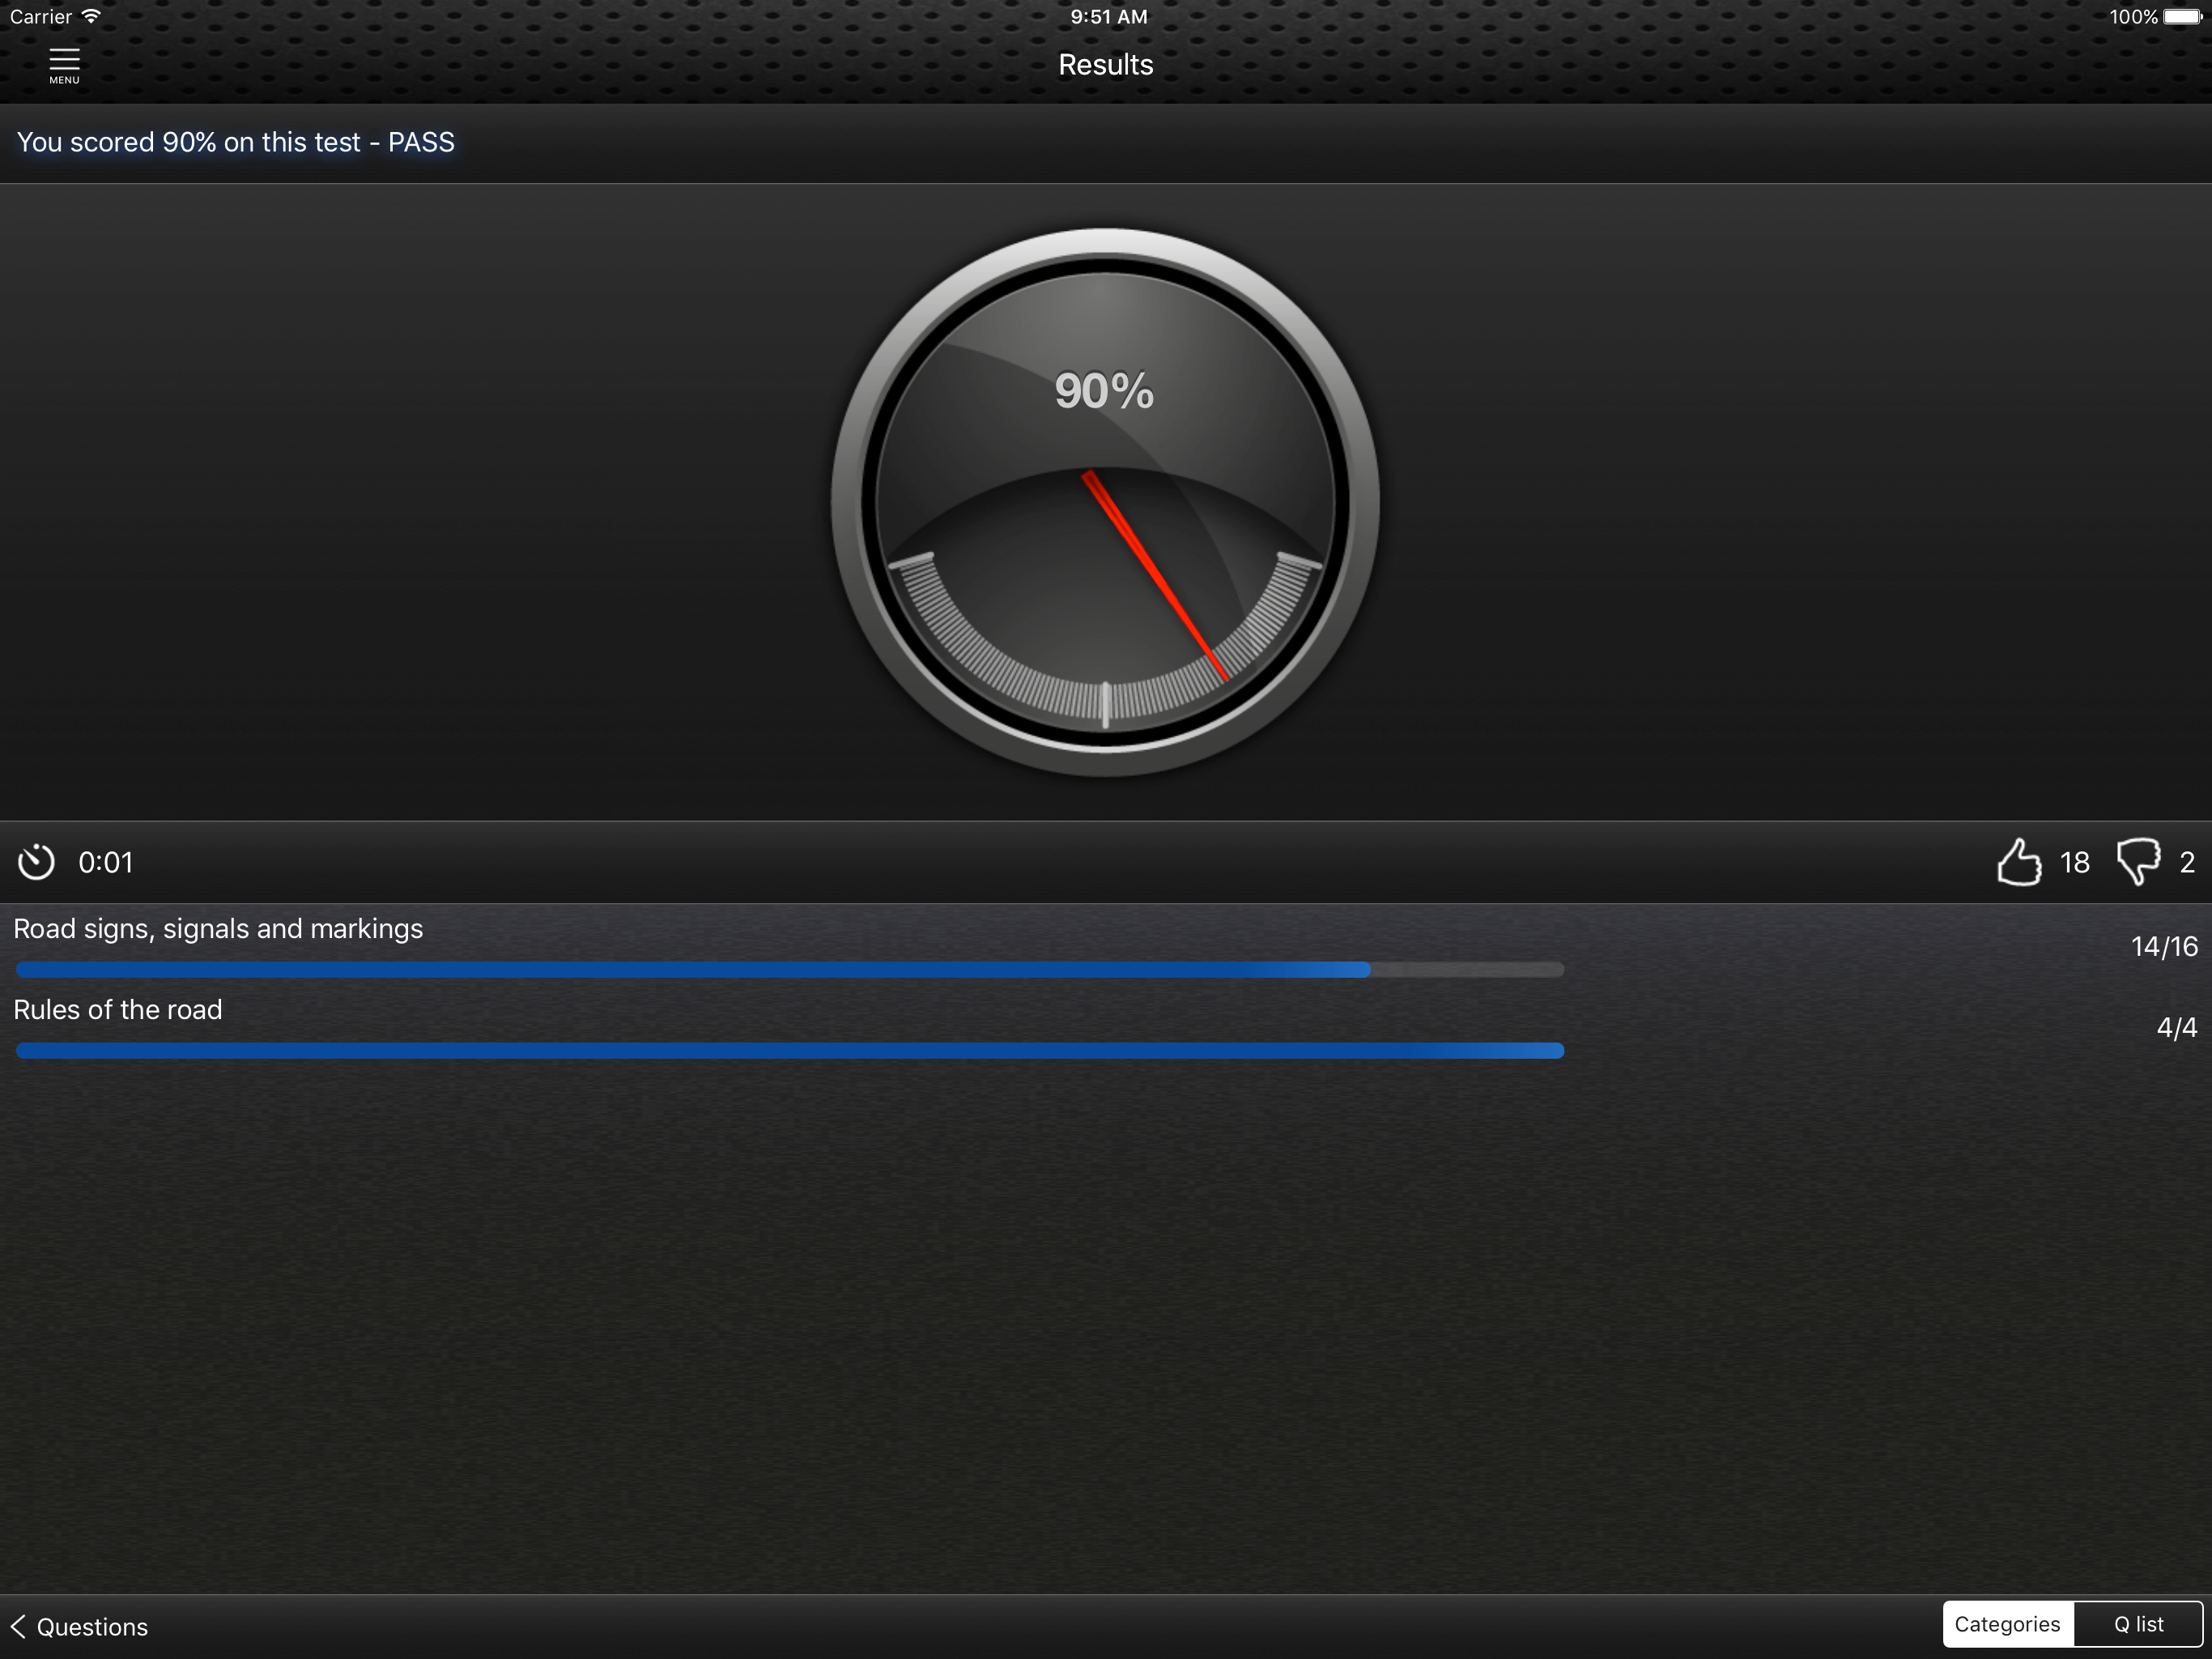
Task: Click the 4/4 score label
Action: click(x=2177, y=1028)
